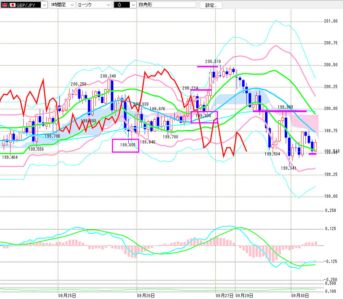Open the GBP/JPY currency pair dropdown
The image size is (343, 299).
coord(44,5)
